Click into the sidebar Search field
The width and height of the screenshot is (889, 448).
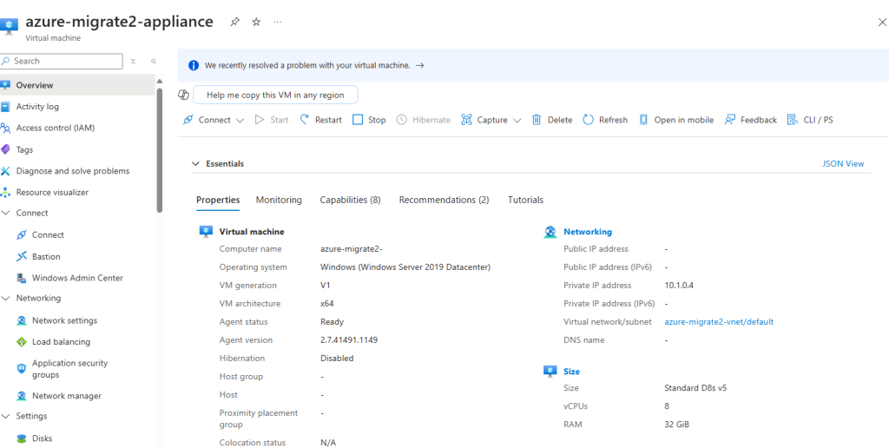click(62, 62)
